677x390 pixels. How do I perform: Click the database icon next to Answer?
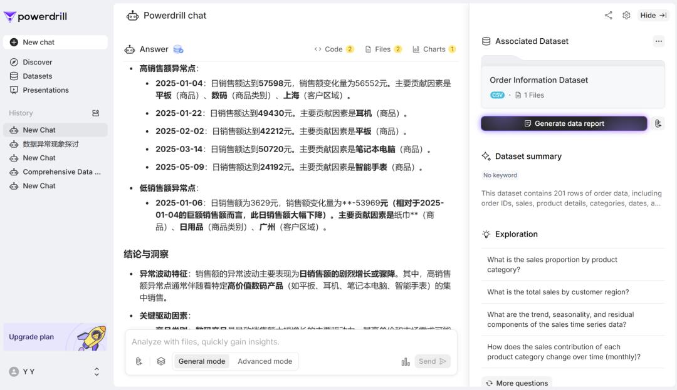coord(178,49)
